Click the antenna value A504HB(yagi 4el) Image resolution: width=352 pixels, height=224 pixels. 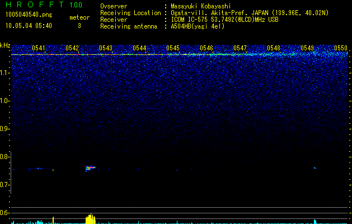[x=198, y=26]
